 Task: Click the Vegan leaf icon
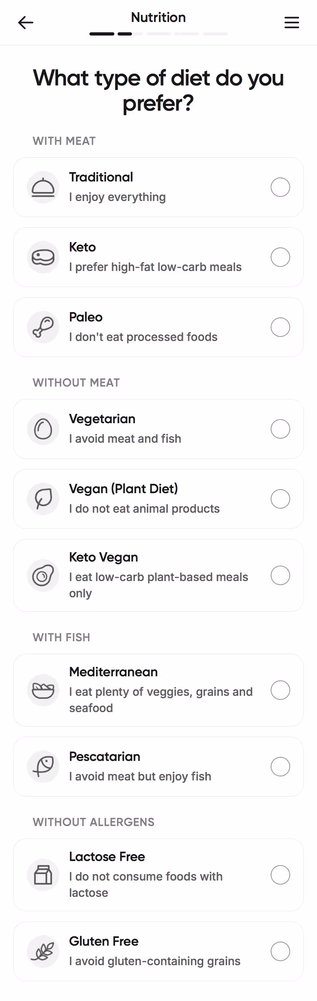(x=43, y=499)
